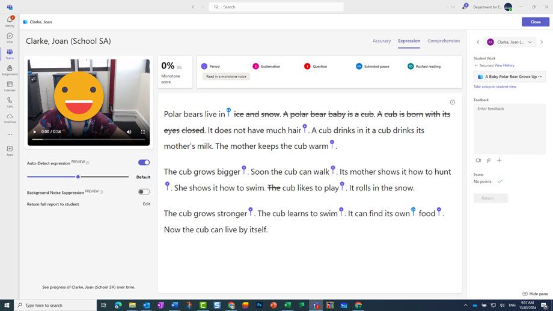This screenshot has height=311, width=553.
Task: Open the Return button dropdown arrow
Action: (505, 198)
